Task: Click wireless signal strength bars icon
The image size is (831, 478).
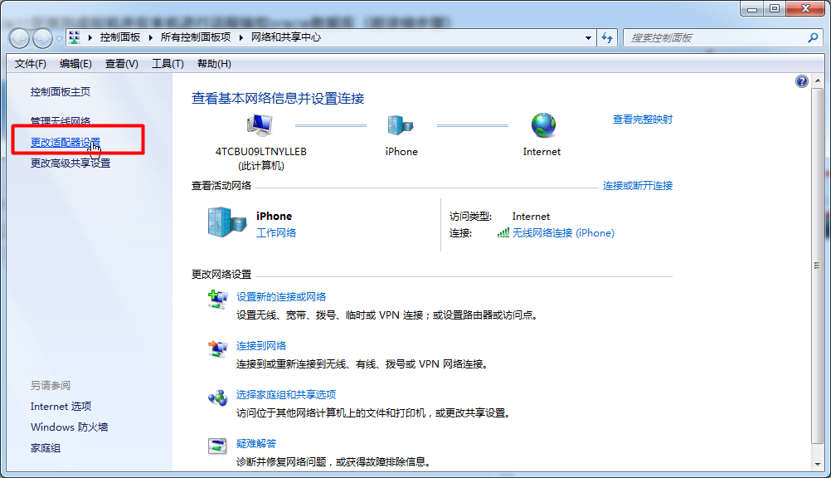Action: pyautogui.click(x=503, y=232)
